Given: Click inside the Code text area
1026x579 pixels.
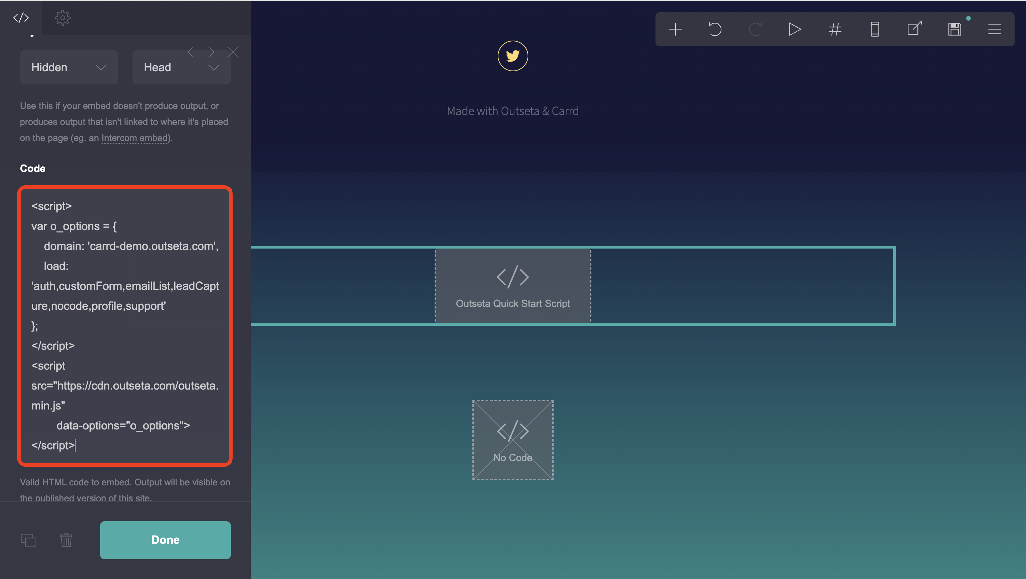Looking at the screenshot, I should click(x=125, y=325).
